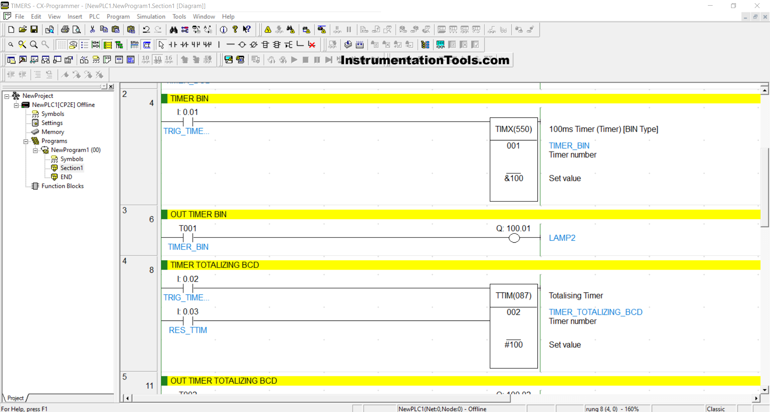This screenshot has height=412, width=770.
Task: Collapse the NewProgram1 (00) node
Action: 35,150
